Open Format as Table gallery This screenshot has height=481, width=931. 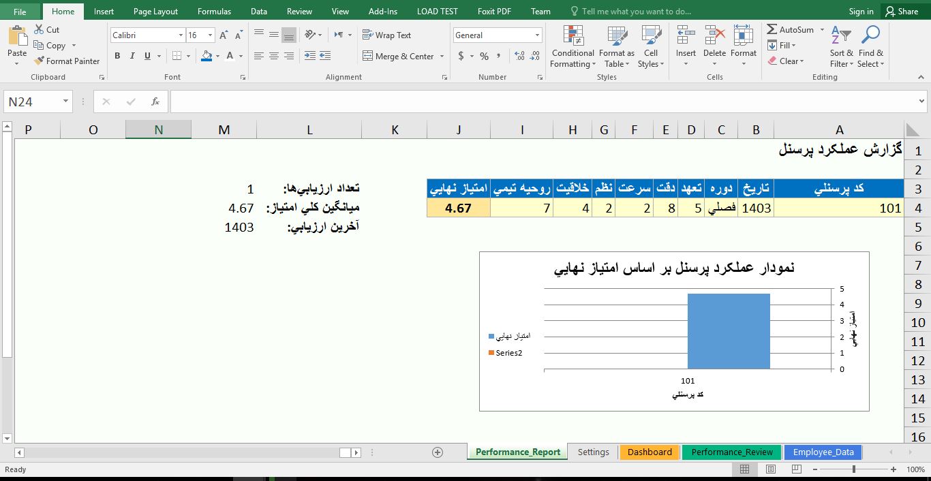click(617, 46)
